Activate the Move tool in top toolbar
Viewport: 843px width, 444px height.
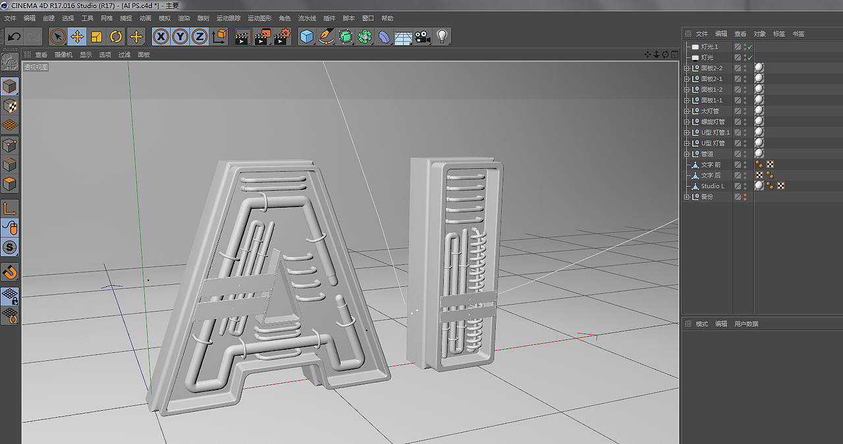point(77,37)
